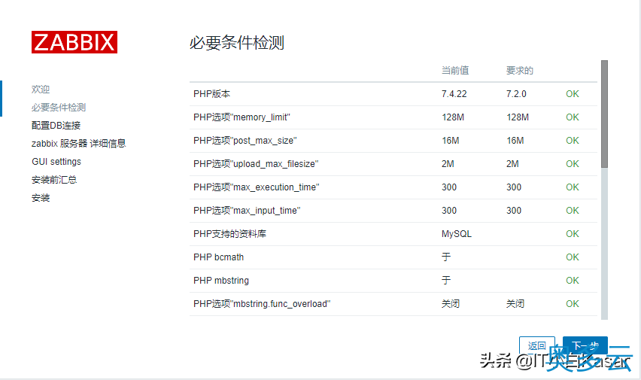Go to the 欢迎 setup step
Screen dimensions: 641x380
41,90
